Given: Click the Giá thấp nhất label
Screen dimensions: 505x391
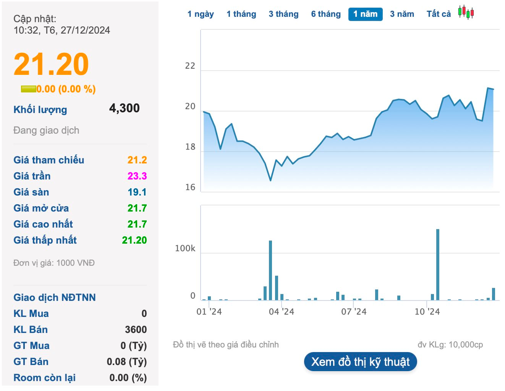Looking at the screenshot, I should pos(45,240).
